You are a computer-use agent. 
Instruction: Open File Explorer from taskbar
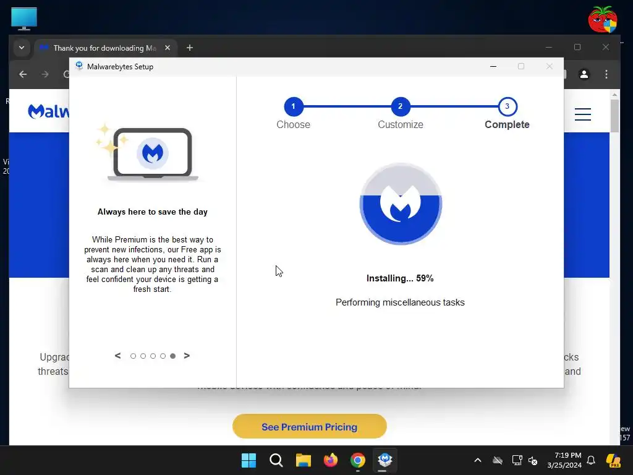tap(303, 460)
